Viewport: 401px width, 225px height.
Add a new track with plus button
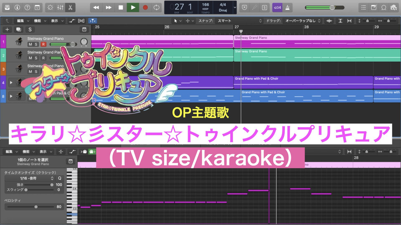[7, 30]
